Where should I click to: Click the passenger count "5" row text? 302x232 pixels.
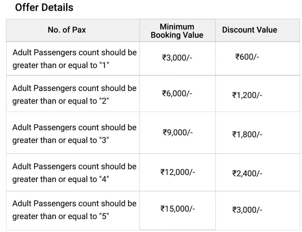(74, 210)
